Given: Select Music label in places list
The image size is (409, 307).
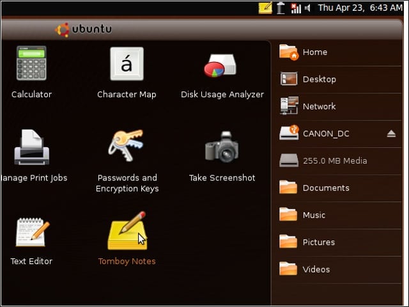Looking at the screenshot, I should (x=314, y=215).
